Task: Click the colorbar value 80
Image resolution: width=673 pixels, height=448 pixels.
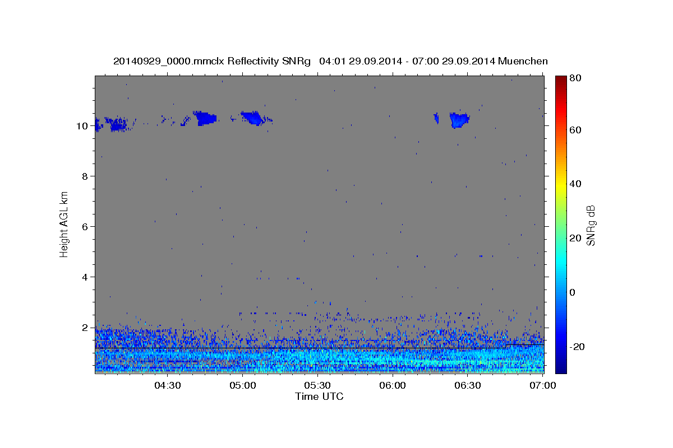Action: tap(577, 78)
